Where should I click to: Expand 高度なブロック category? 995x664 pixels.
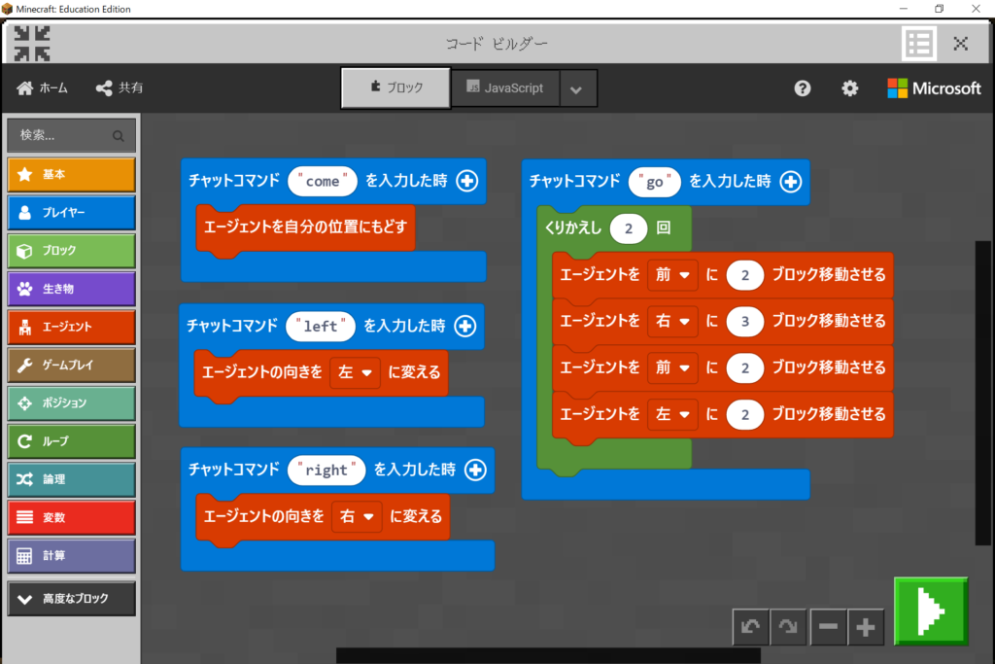point(71,599)
